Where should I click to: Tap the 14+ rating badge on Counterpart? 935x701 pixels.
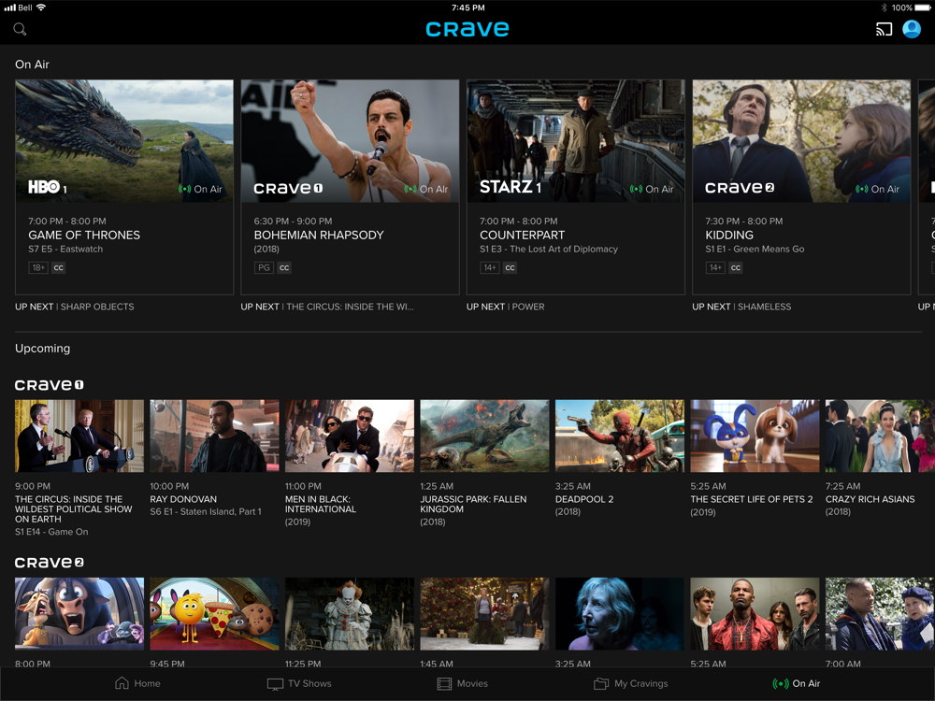point(490,267)
